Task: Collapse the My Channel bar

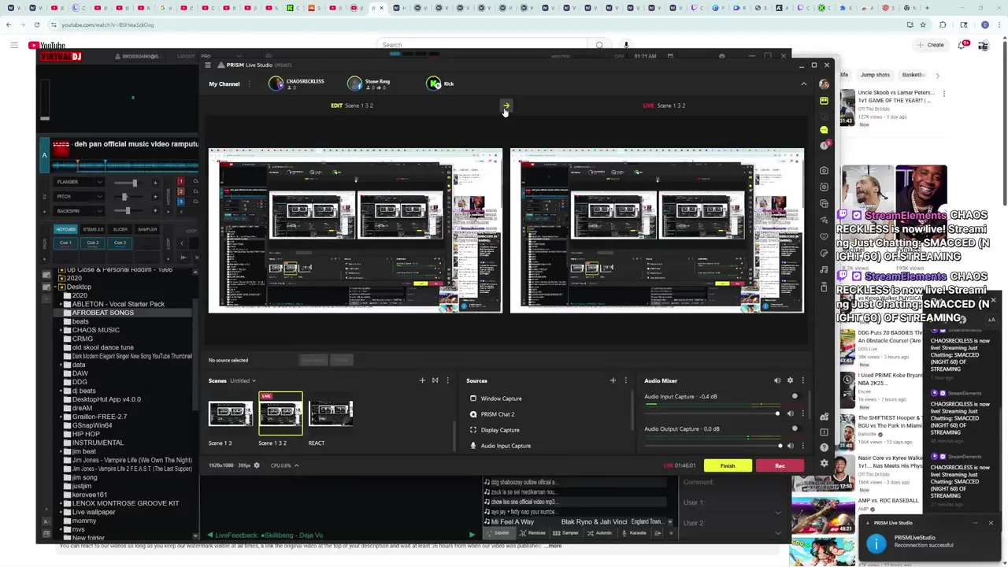Action: 803,83
